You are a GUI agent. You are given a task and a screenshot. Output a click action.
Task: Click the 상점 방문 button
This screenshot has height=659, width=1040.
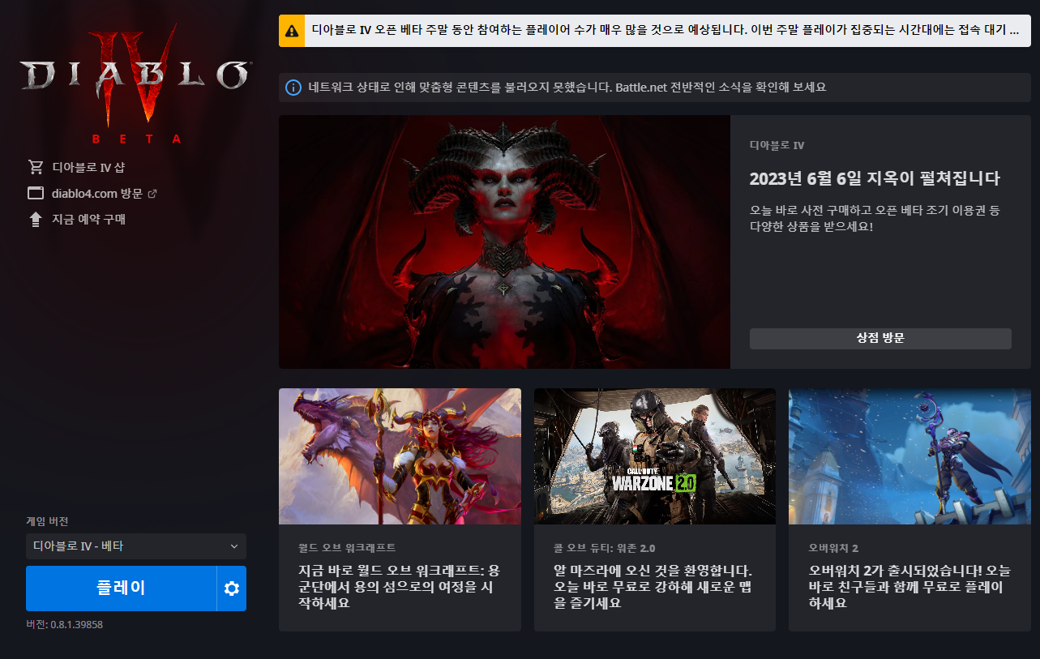point(880,339)
